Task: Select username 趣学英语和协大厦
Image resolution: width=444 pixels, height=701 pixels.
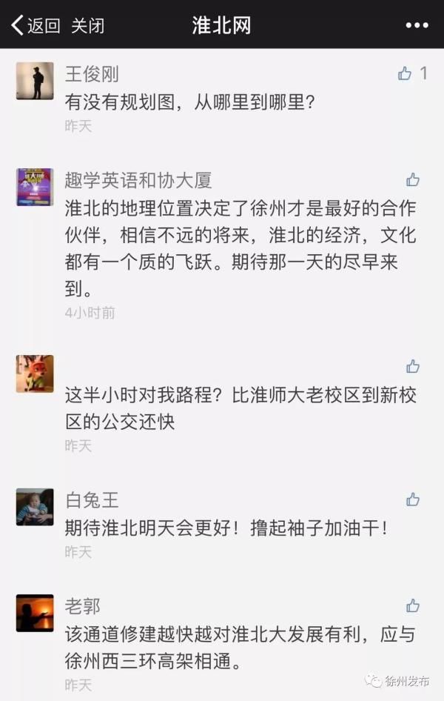Action: (x=138, y=180)
